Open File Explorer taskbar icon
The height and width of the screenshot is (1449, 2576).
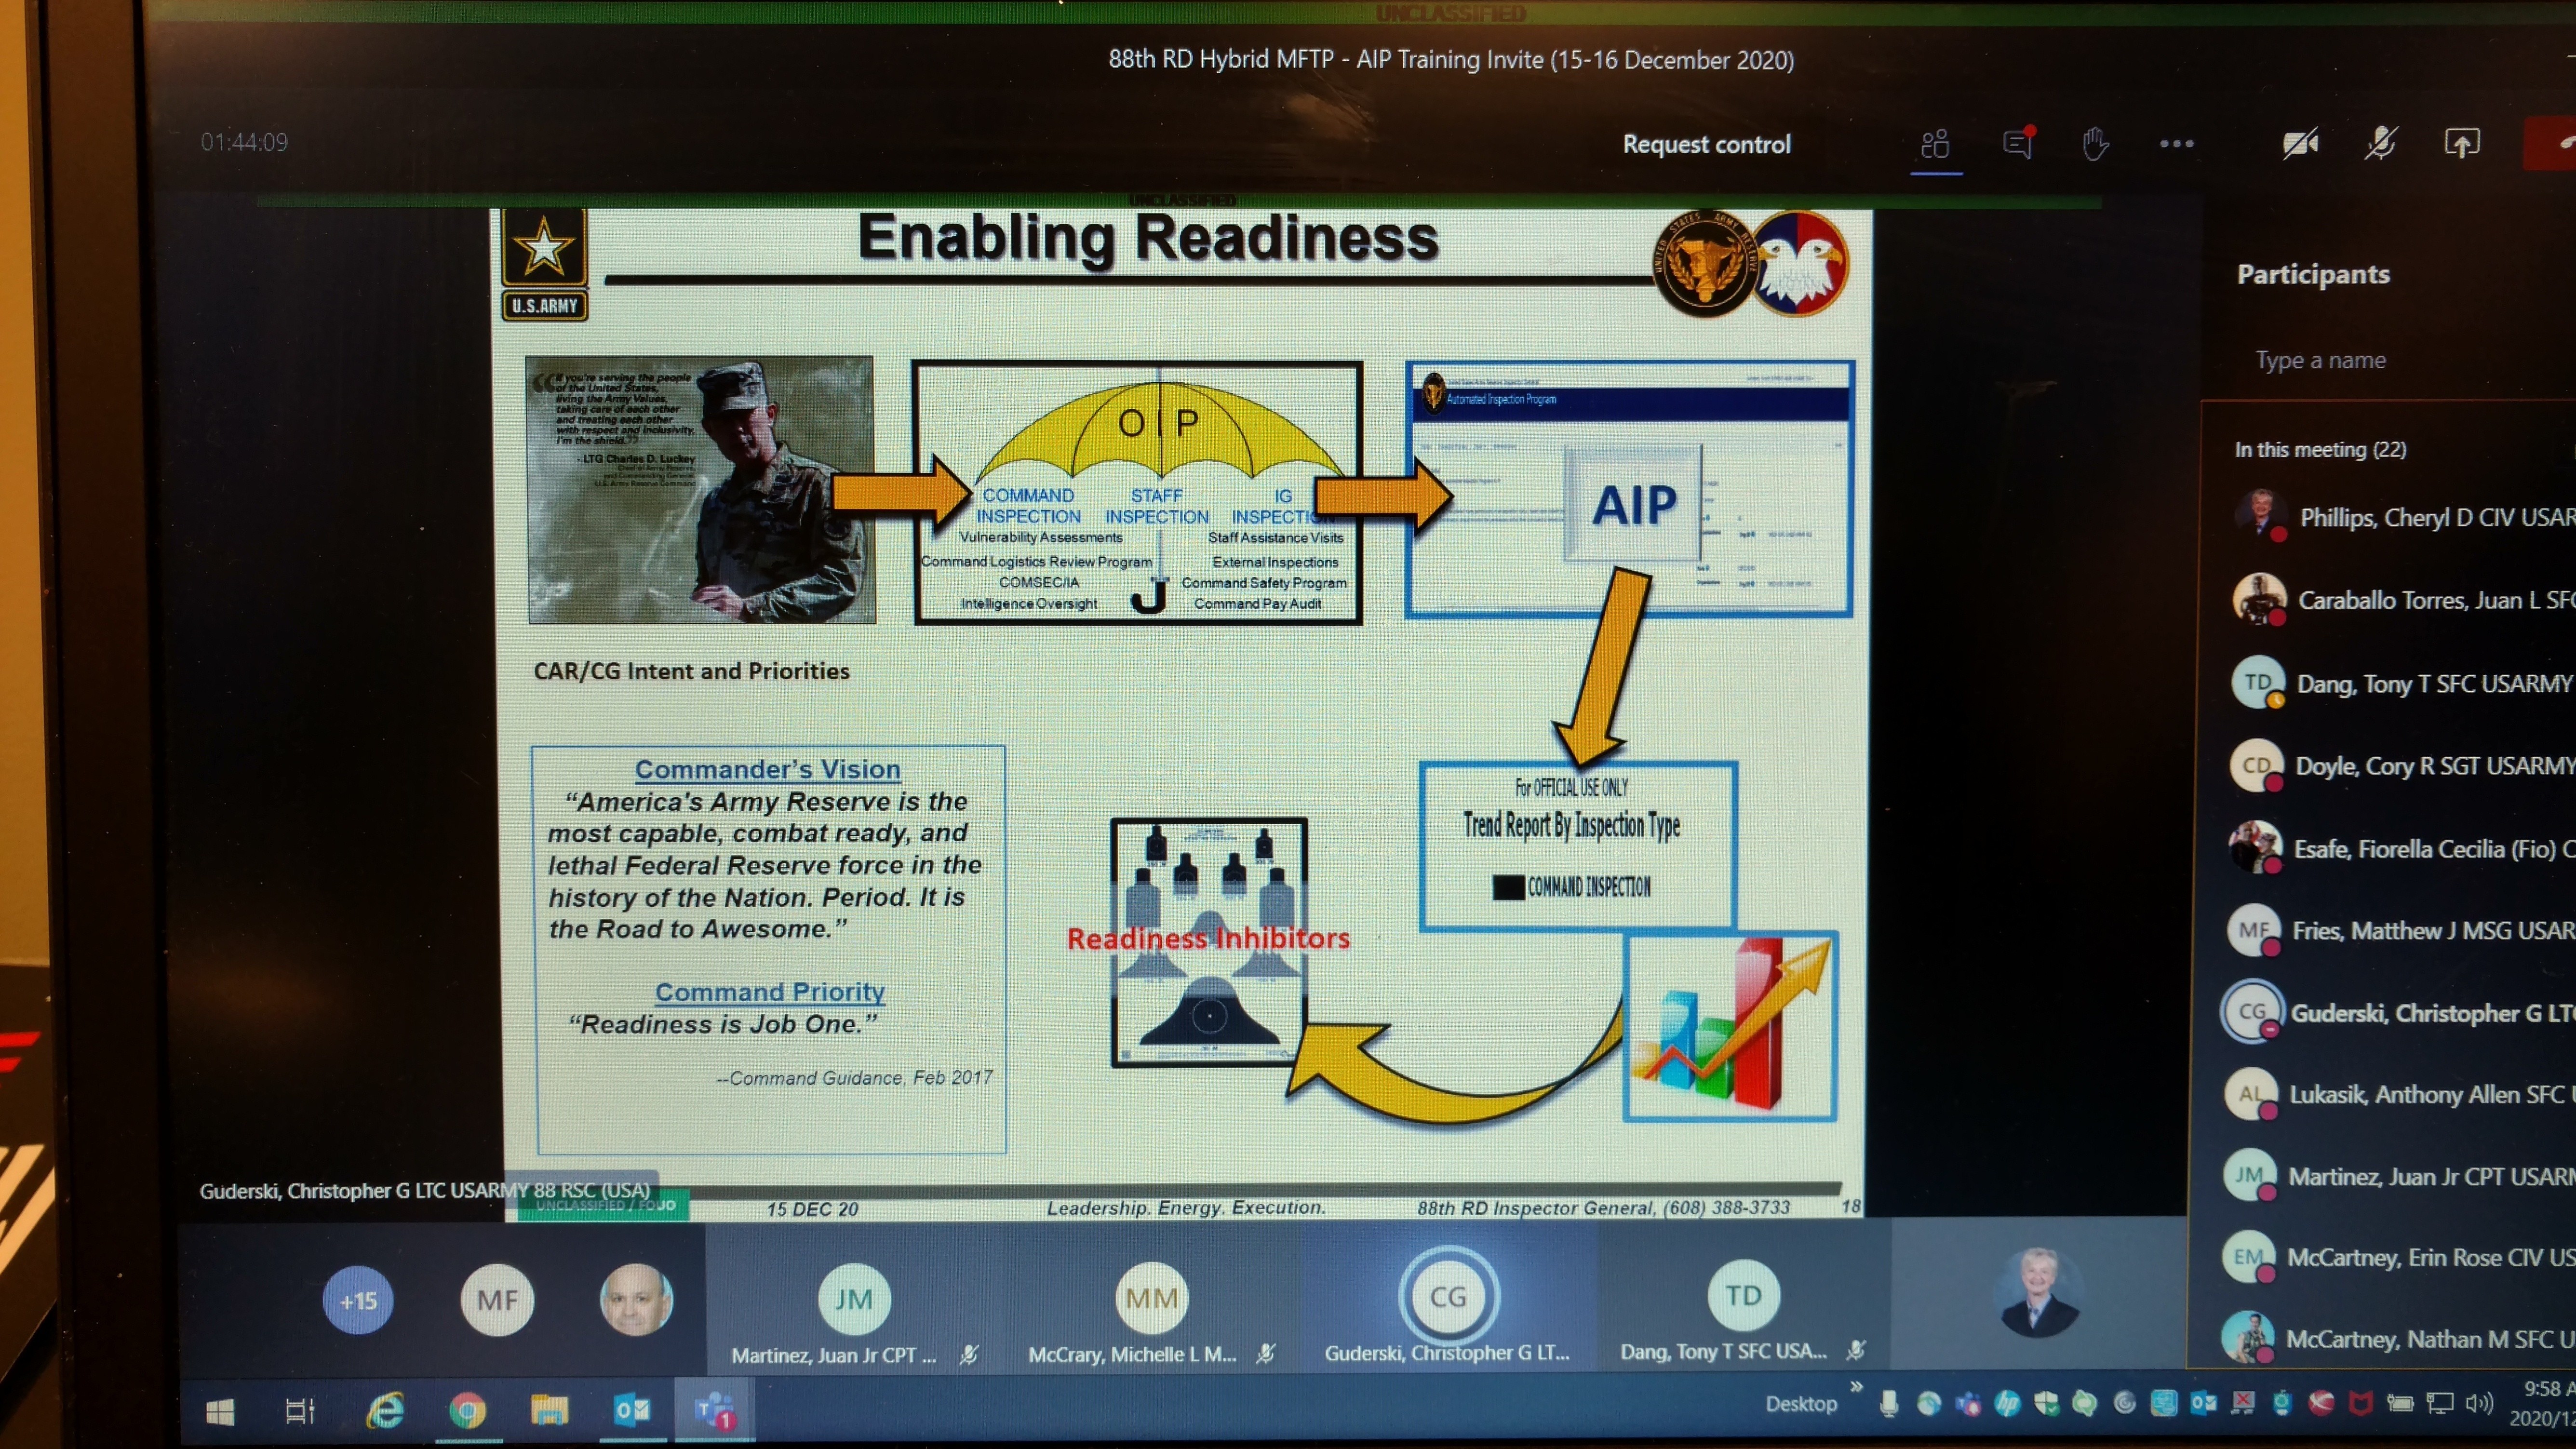click(x=549, y=1410)
